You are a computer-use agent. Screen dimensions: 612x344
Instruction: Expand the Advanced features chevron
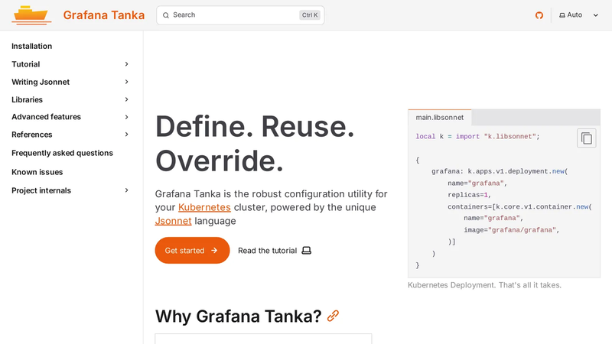126,117
